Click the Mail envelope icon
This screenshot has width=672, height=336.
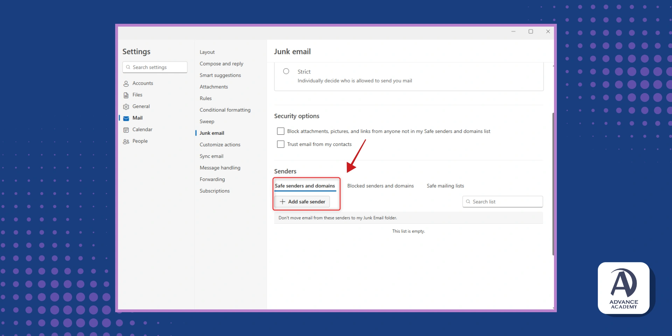126,118
